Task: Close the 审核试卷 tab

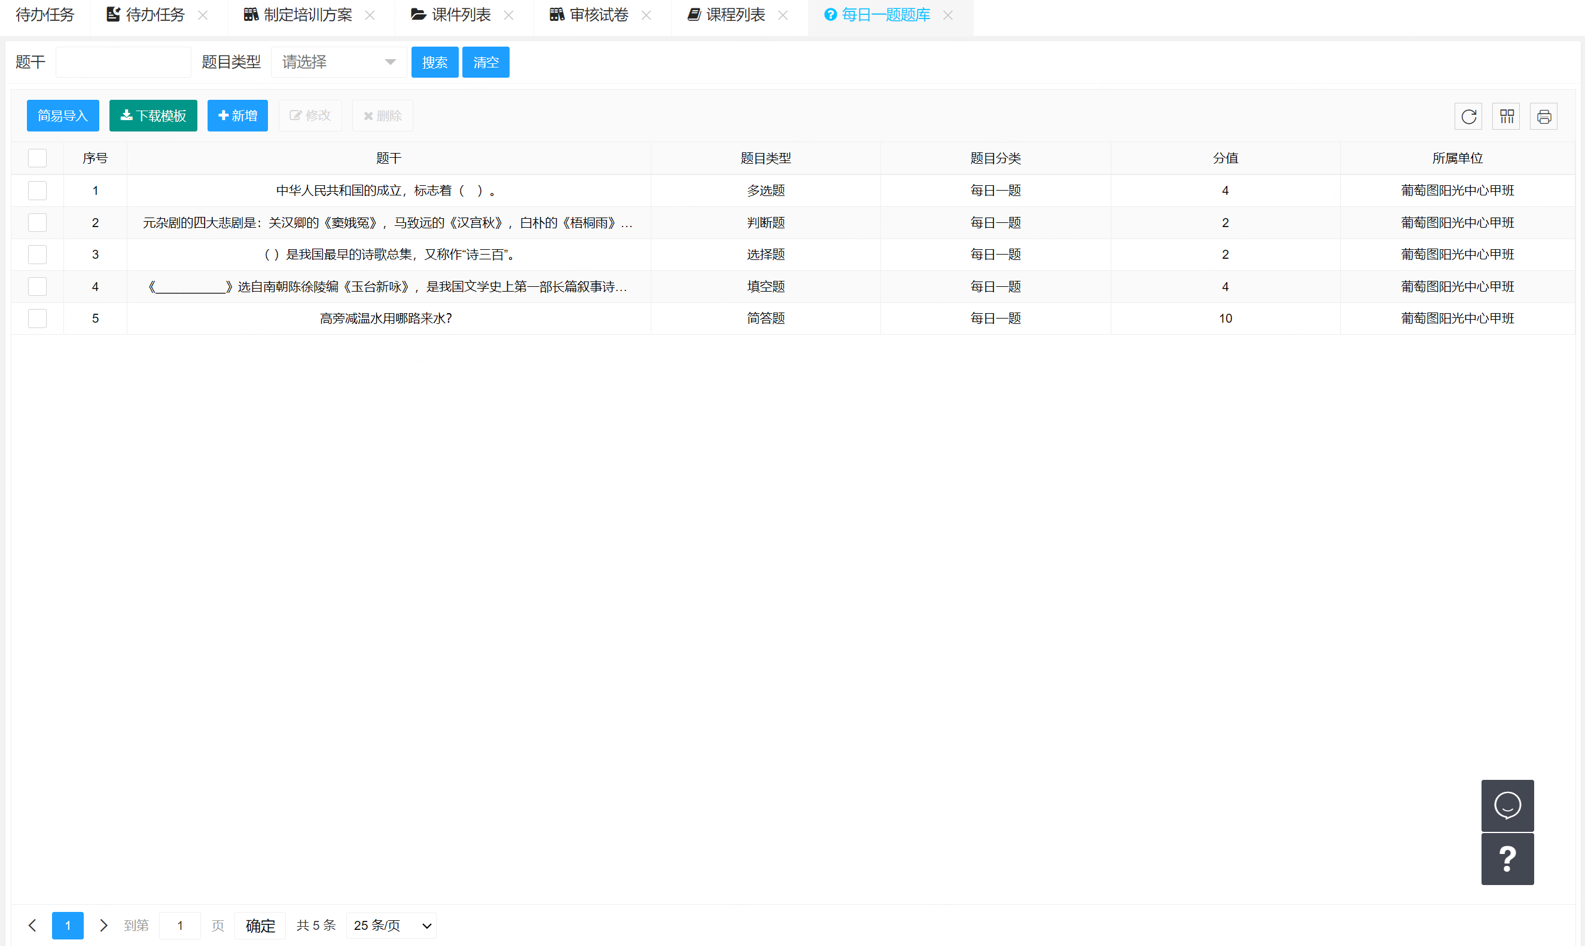Action: [x=646, y=15]
